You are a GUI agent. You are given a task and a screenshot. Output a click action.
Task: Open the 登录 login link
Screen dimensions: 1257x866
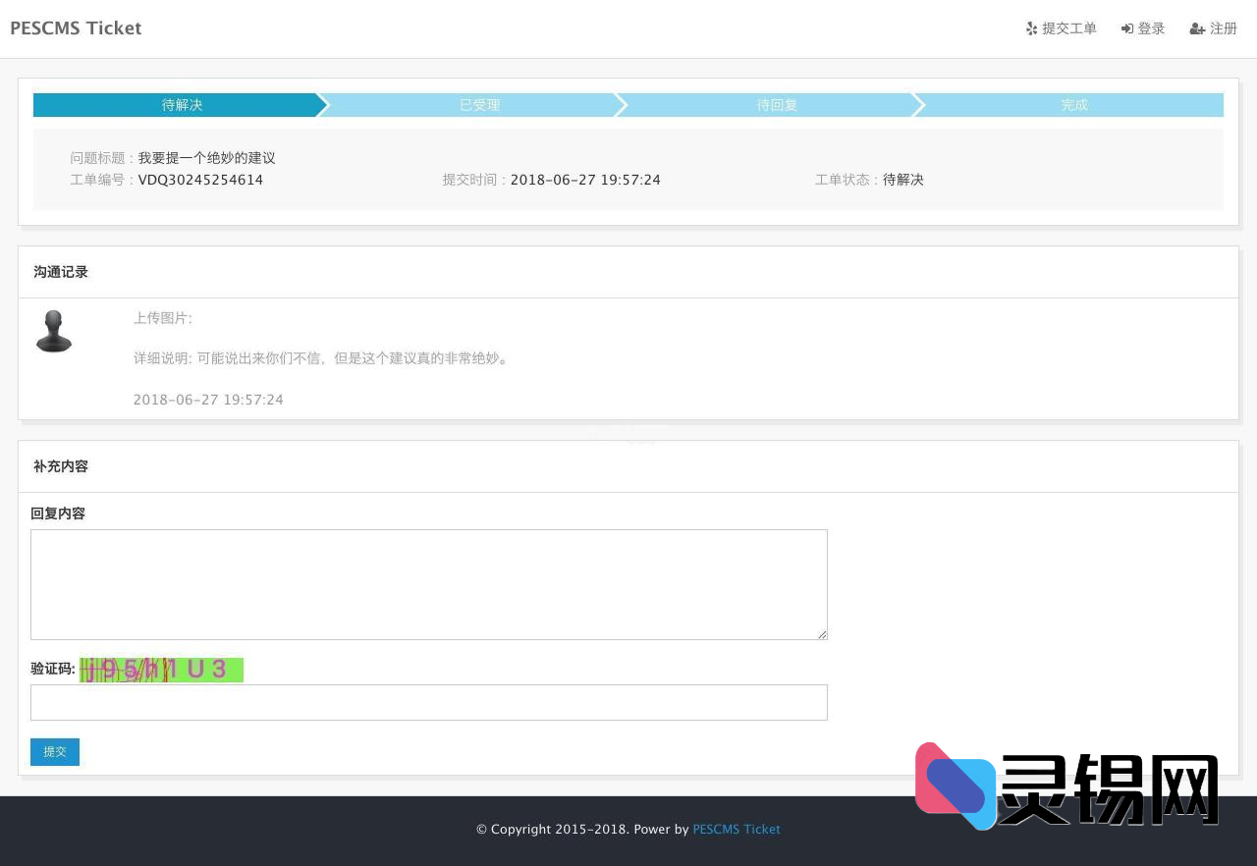pos(1151,29)
